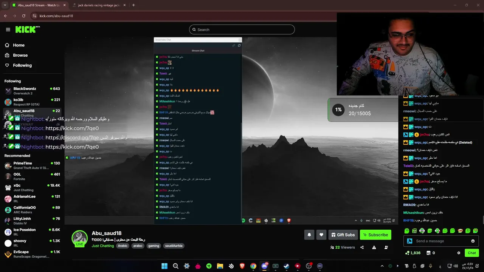This screenshot has height=272, width=484.
Task: Go to Home in sidebar
Action: (x=19, y=45)
